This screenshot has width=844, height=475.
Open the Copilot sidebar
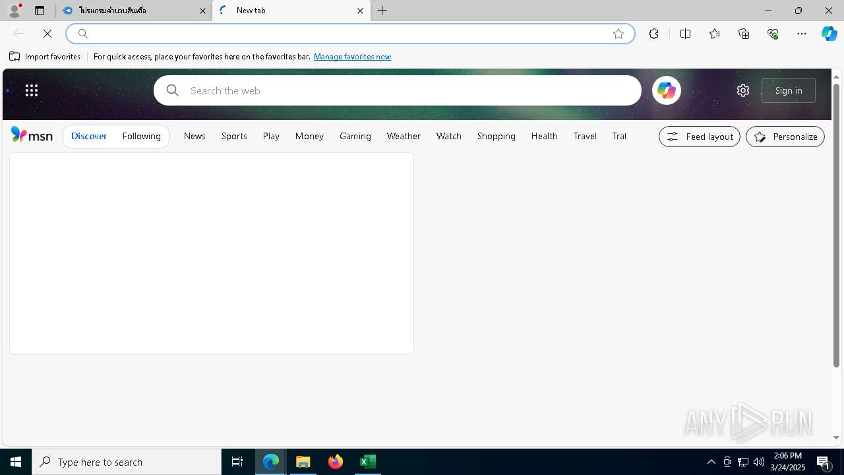click(x=829, y=34)
